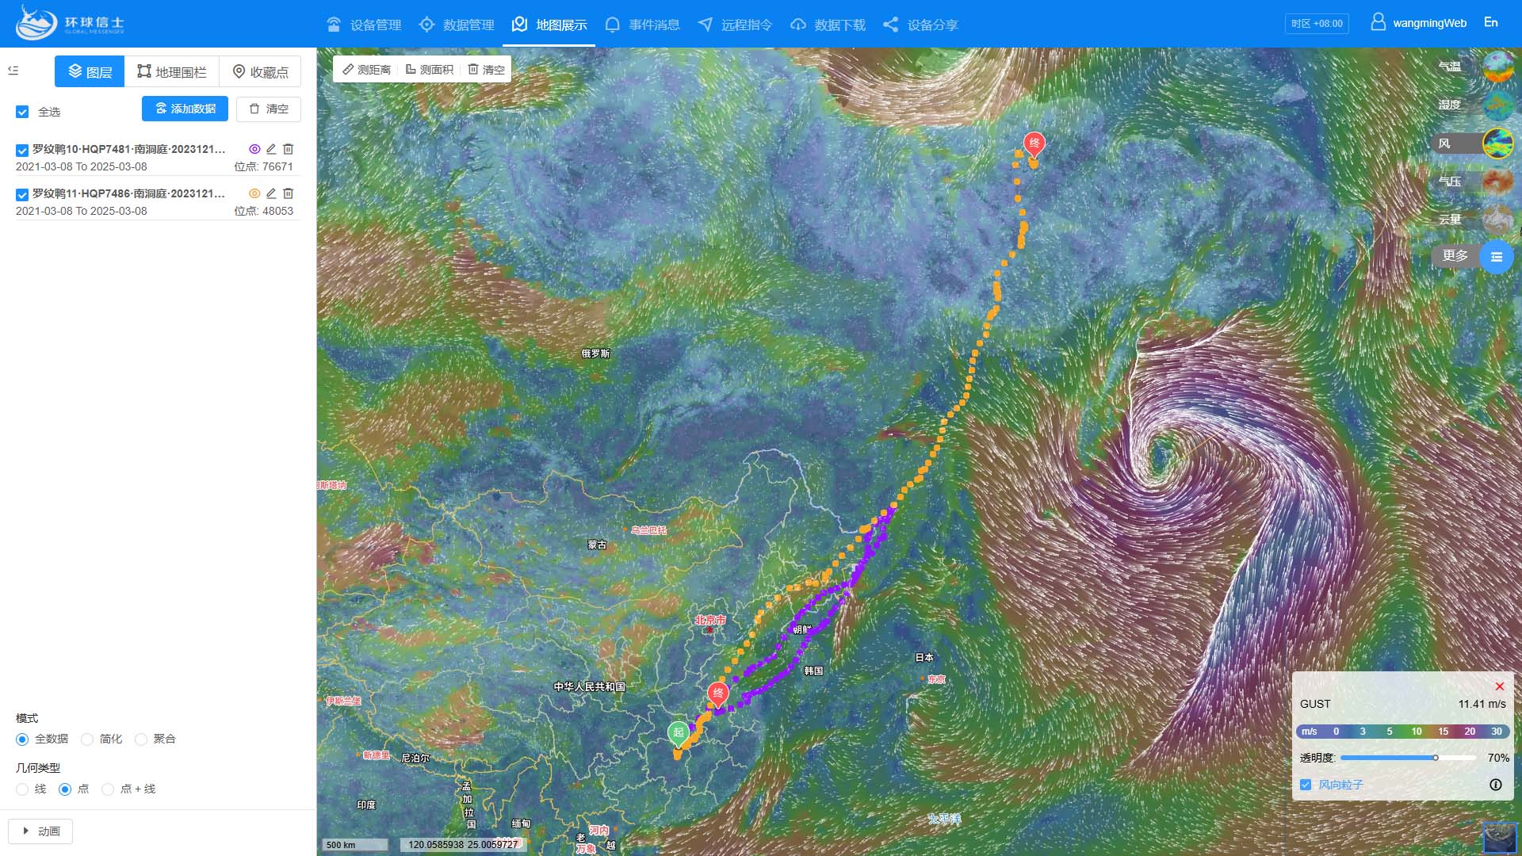Collapse the left sidebar with the collapse icon
The image size is (1522, 856).
coord(13,71)
